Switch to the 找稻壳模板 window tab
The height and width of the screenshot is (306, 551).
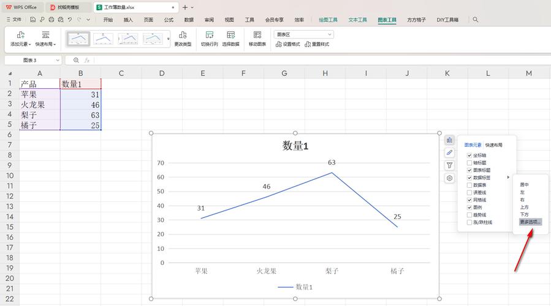[69, 7]
